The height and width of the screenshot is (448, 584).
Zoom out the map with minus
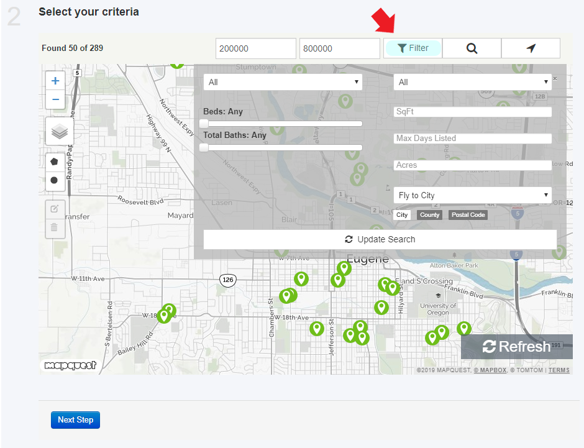click(x=55, y=99)
